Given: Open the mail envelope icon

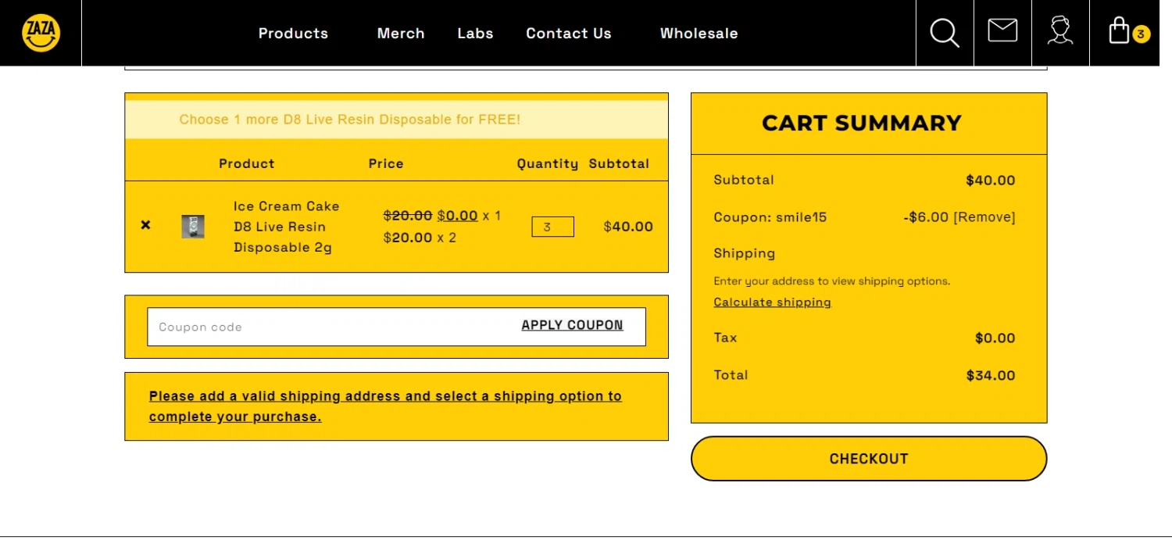Looking at the screenshot, I should 1002,31.
